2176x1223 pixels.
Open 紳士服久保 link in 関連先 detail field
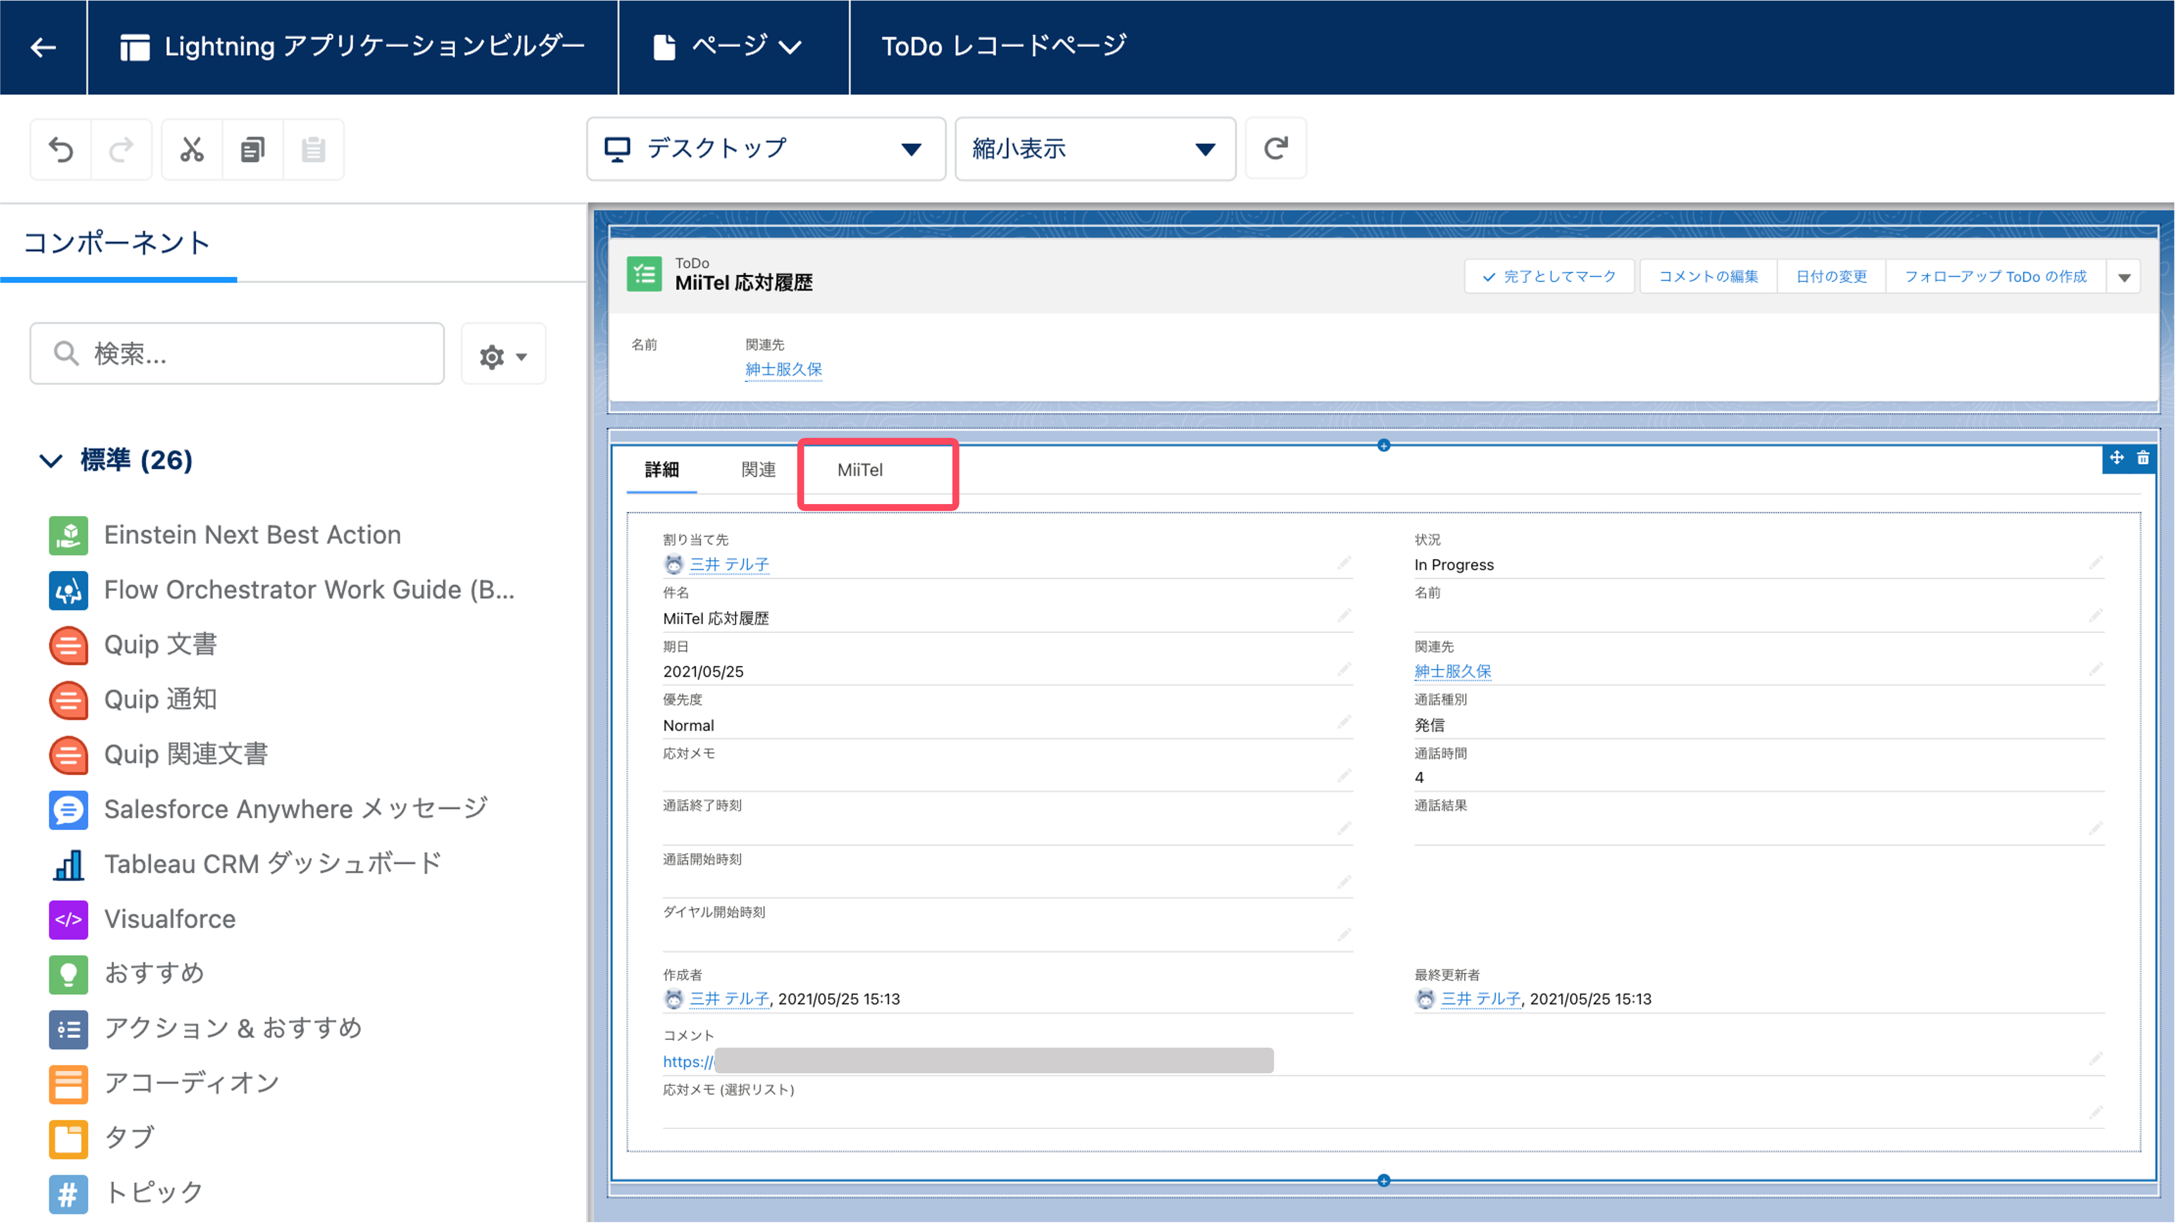[1453, 673]
